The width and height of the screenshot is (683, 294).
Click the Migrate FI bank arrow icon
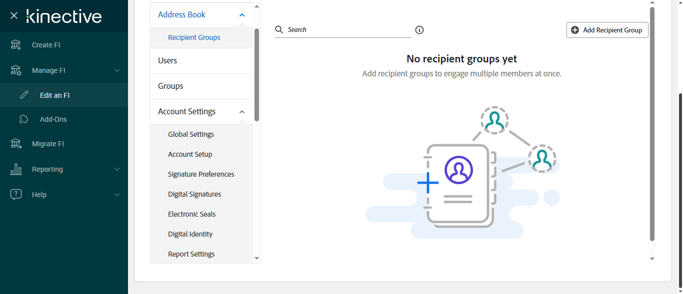(16, 144)
